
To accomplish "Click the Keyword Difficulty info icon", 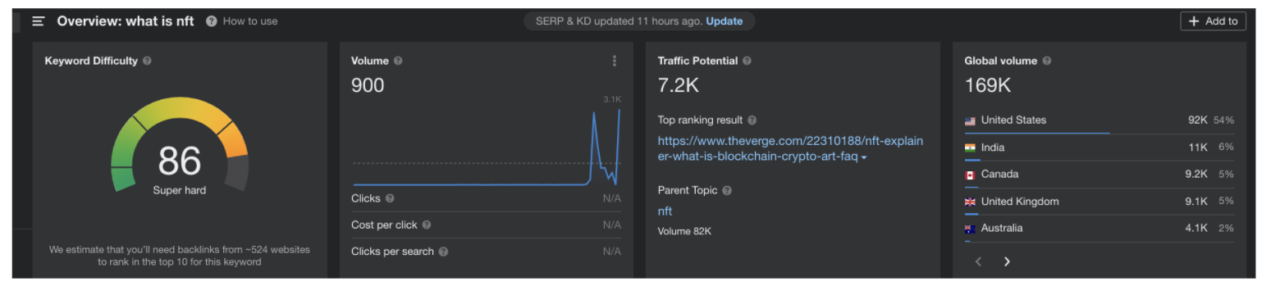I will pos(147,61).
